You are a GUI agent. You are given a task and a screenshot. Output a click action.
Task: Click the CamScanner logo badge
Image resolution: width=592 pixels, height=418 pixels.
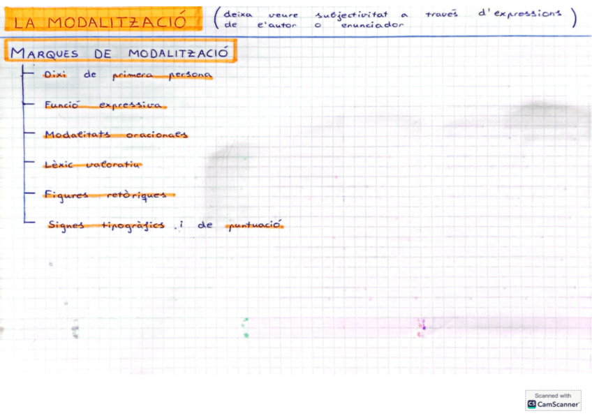coord(553,401)
